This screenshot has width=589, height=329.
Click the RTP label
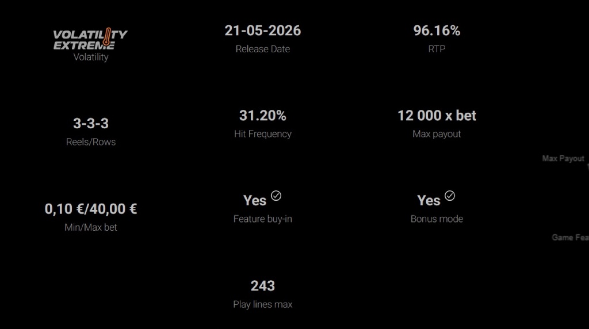click(437, 49)
